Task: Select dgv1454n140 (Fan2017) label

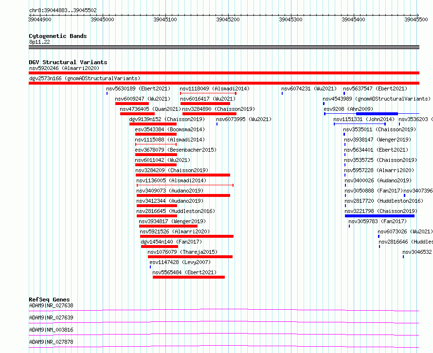Action: [171, 242]
